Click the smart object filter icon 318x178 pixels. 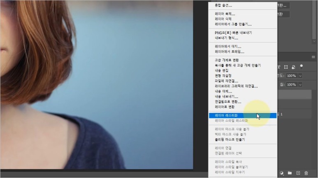[x=293, y=67]
